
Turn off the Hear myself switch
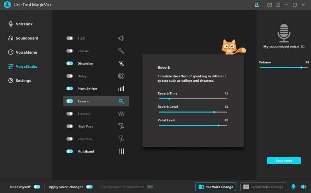tap(37, 187)
